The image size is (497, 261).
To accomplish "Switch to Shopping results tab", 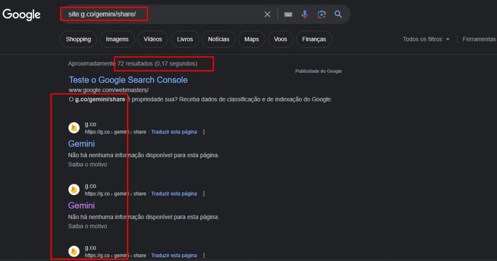I will (x=78, y=39).
